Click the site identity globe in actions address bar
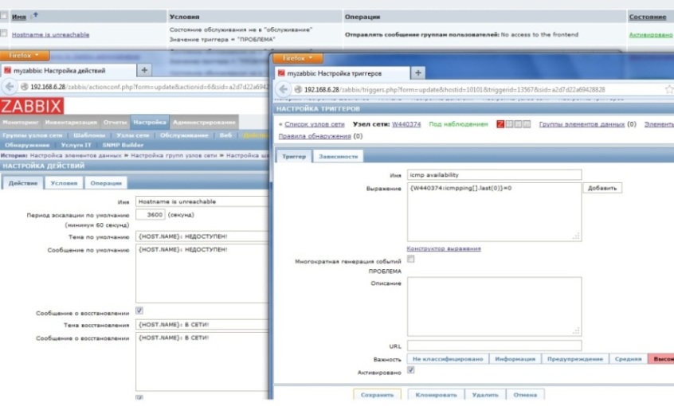The width and height of the screenshot is (674, 406). [24, 87]
